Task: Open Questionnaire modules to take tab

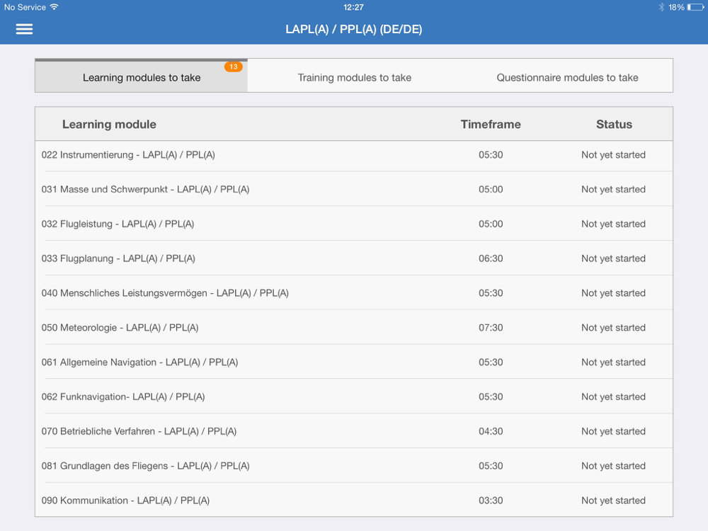Action: point(567,77)
